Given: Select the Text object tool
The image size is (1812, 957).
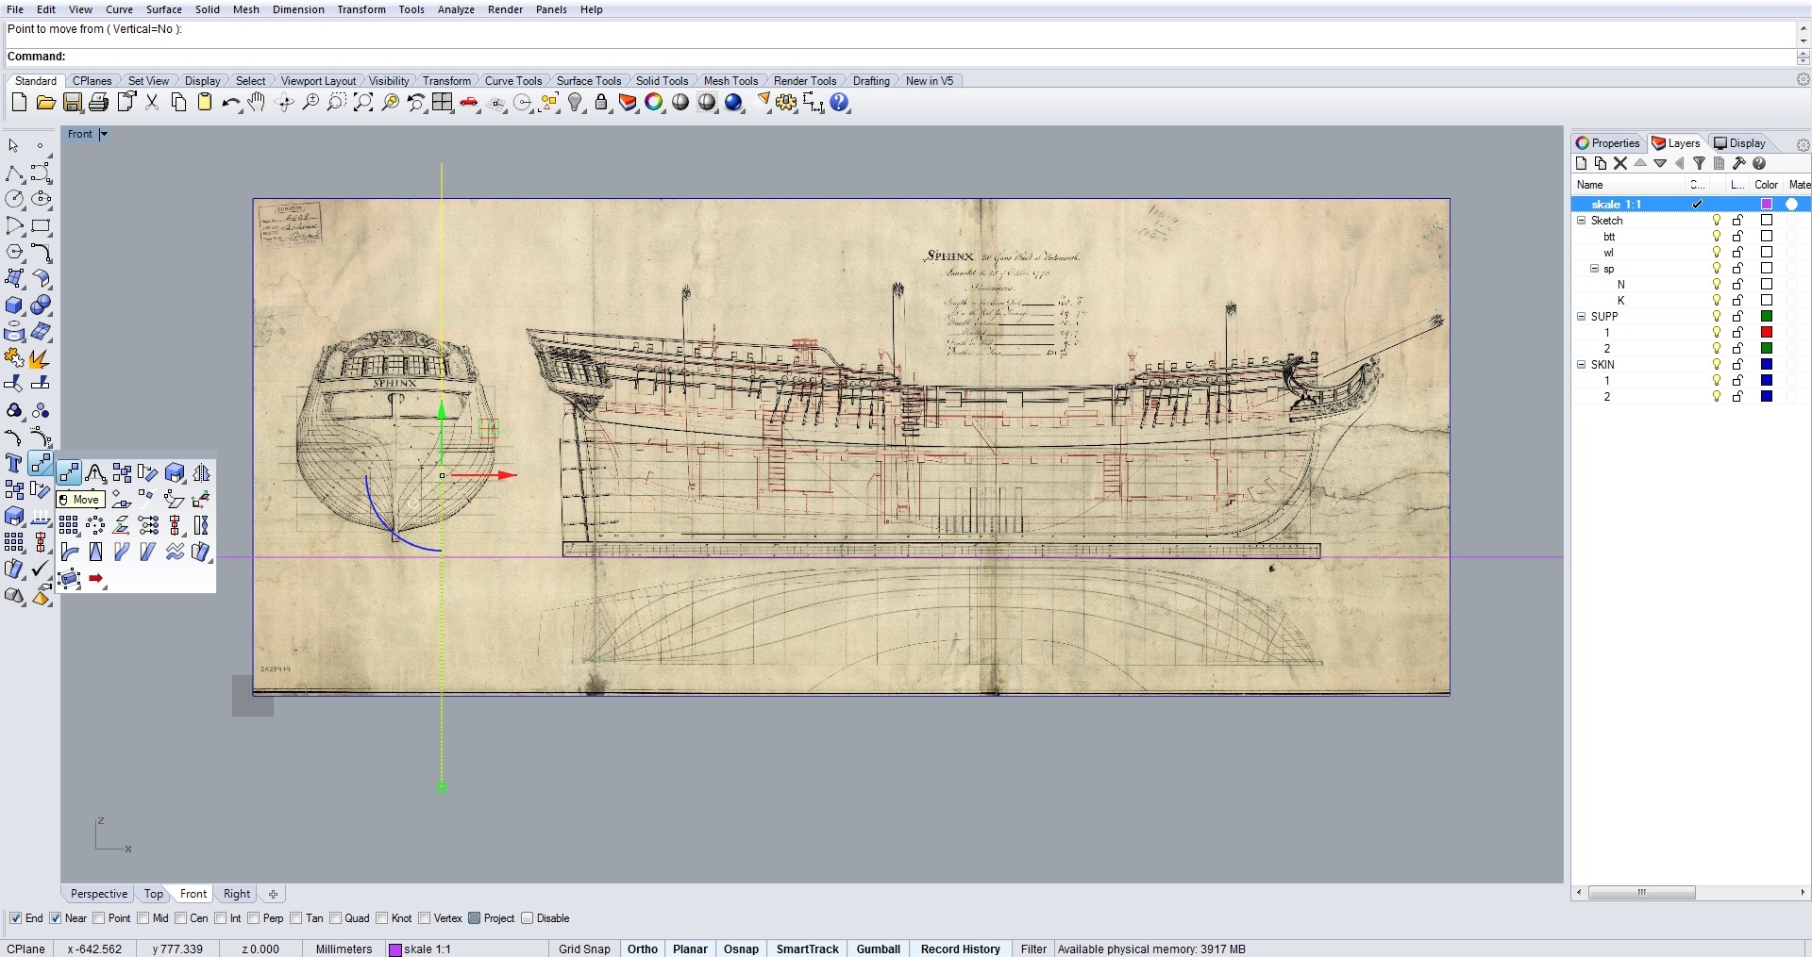Looking at the screenshot, I should coord(14,463).
